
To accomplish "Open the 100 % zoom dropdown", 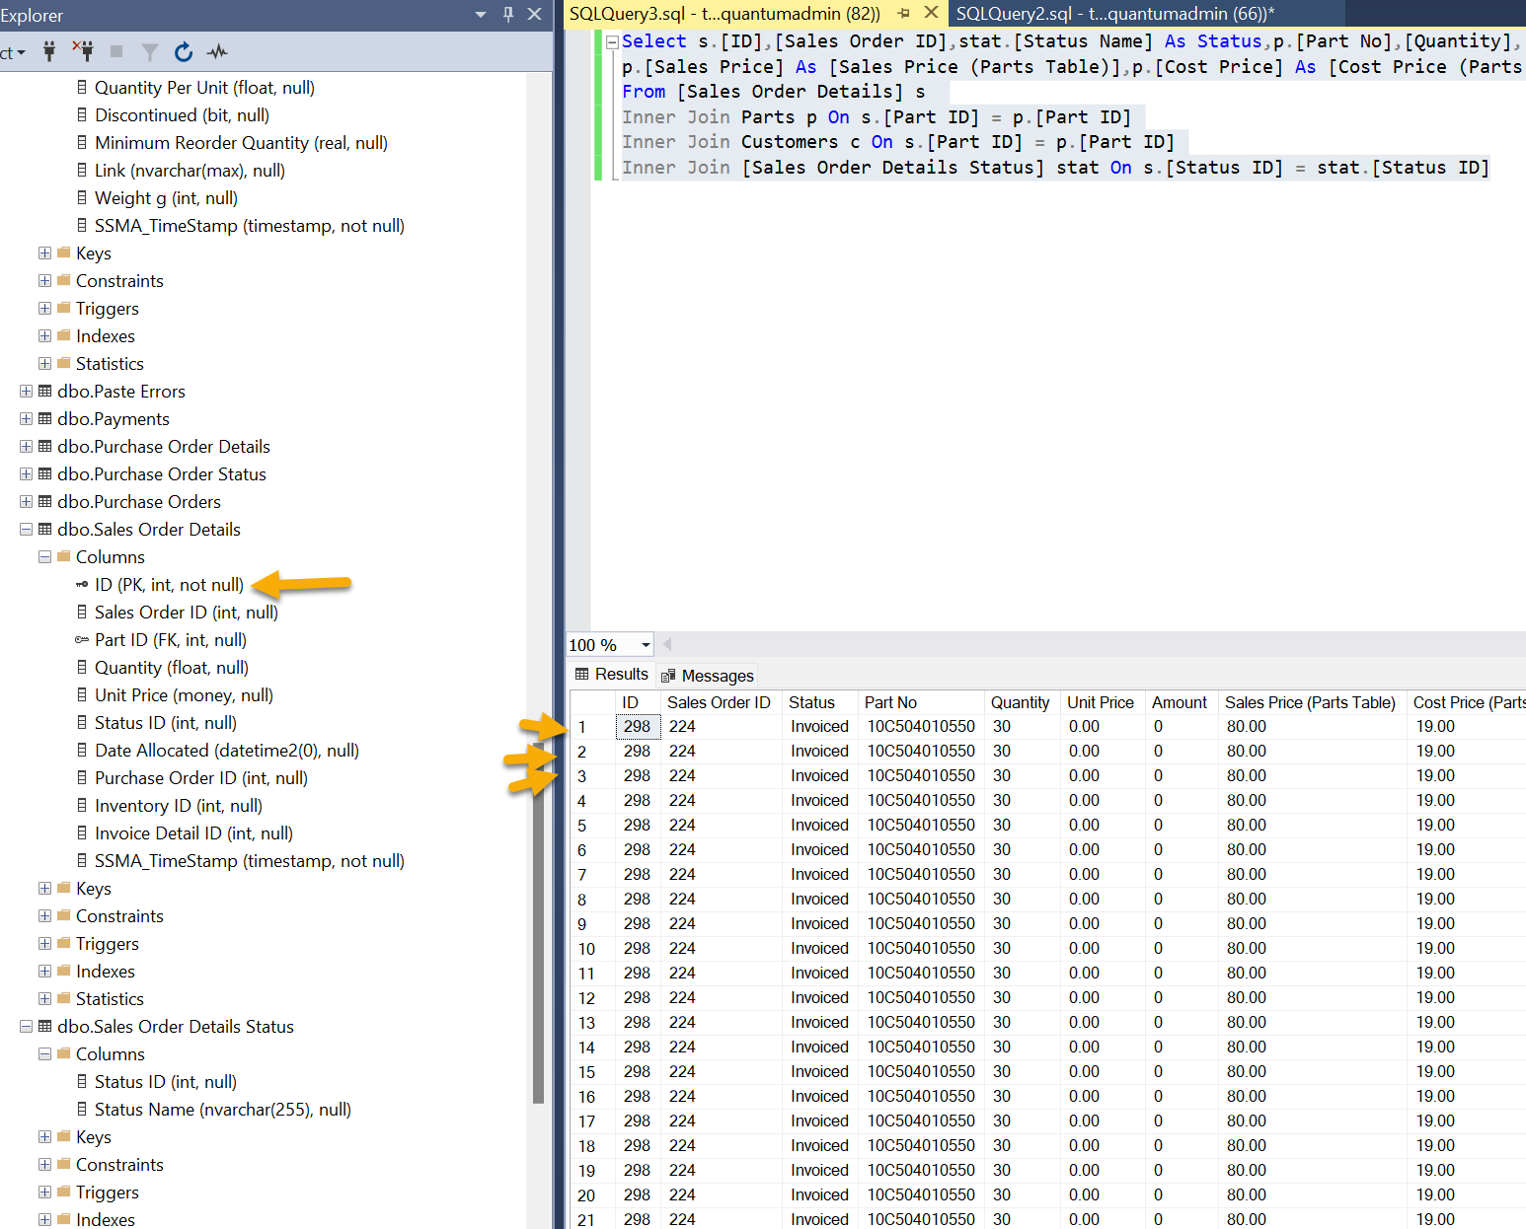I will 646,645.
